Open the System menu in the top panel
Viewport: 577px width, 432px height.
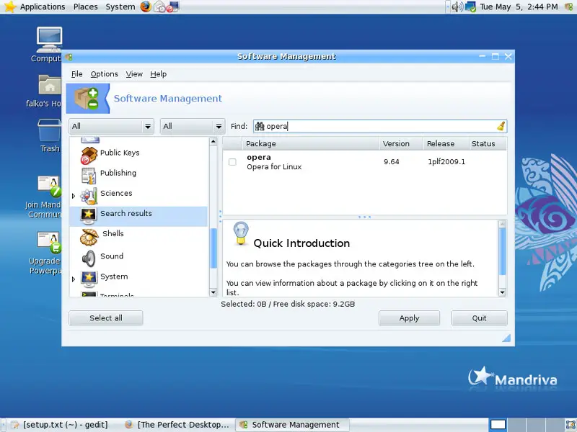120,6
